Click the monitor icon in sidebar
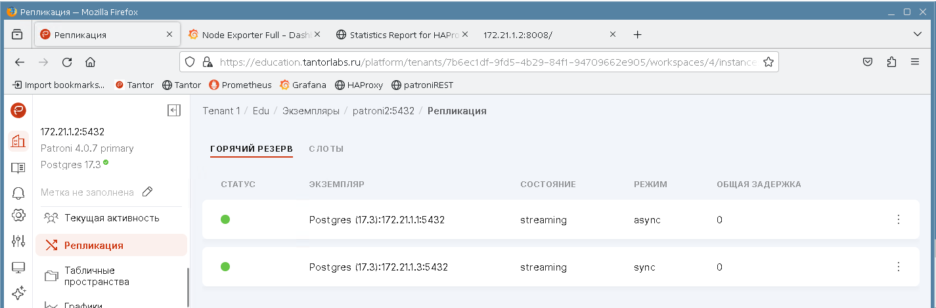Image resolution: width=936 pixels, height=308 pixels. click(x=18, y=267)
